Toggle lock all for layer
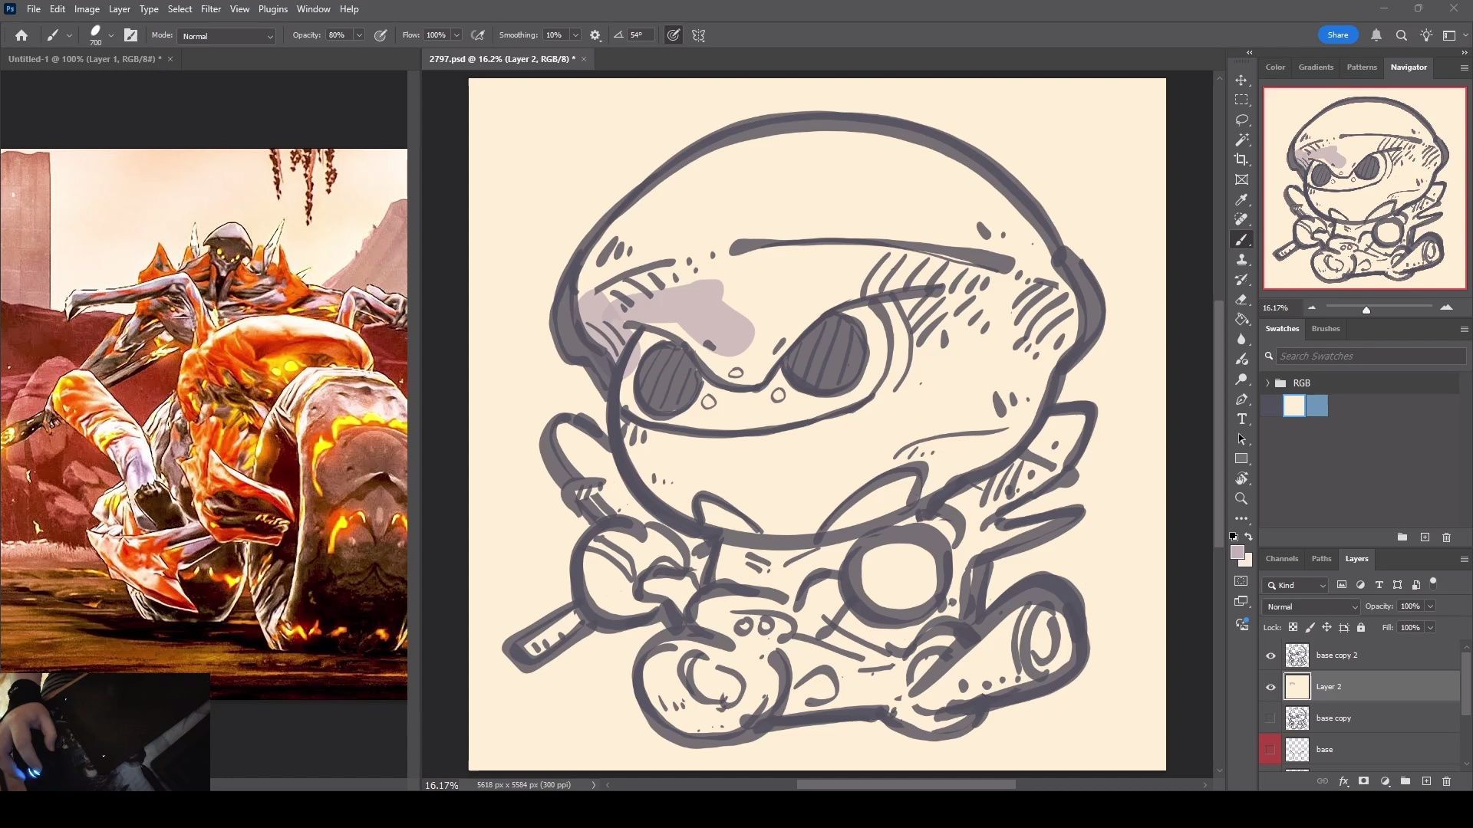Screen dimensions: 1473x828 pyautogui.click(x=1361, y=627)
